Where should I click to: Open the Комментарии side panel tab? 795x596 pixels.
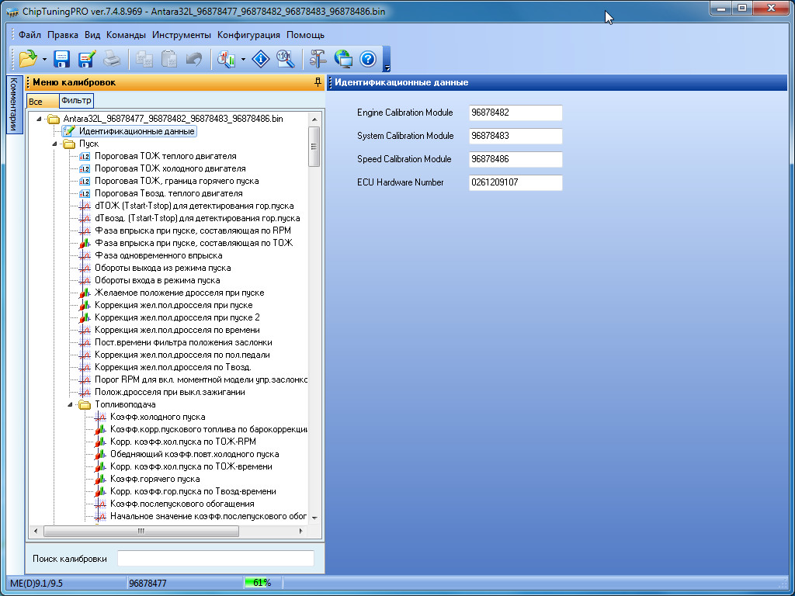[13, 105]
